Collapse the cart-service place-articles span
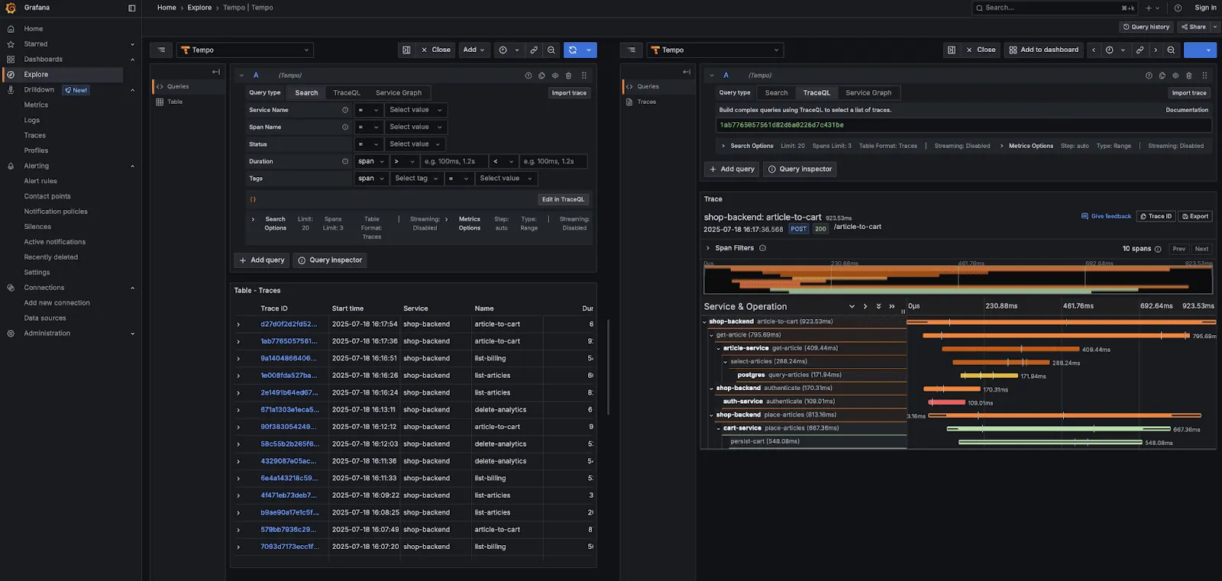 click(x=719, y=429)
